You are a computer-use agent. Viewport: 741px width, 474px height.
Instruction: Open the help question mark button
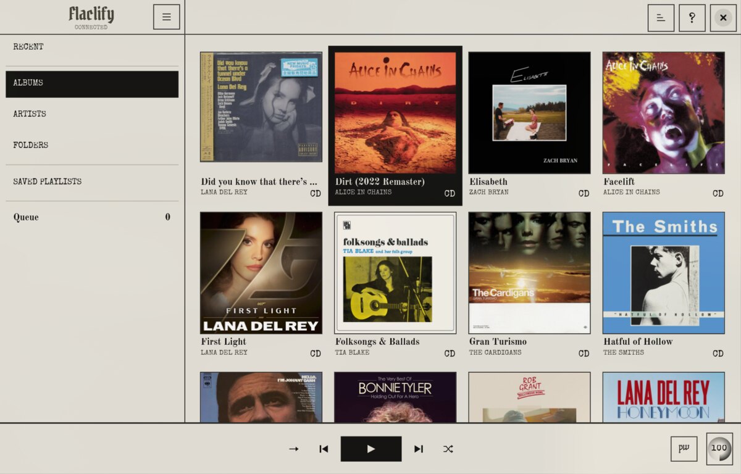click(x=692, y=18)
